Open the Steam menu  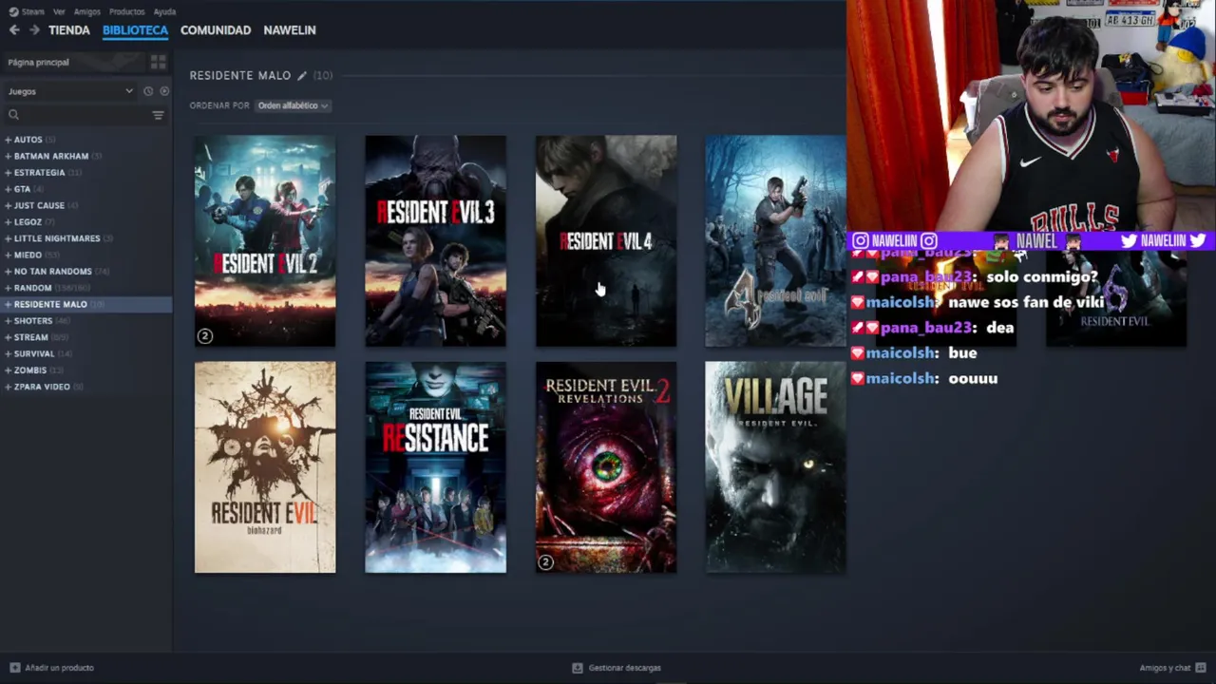point(33,11)
